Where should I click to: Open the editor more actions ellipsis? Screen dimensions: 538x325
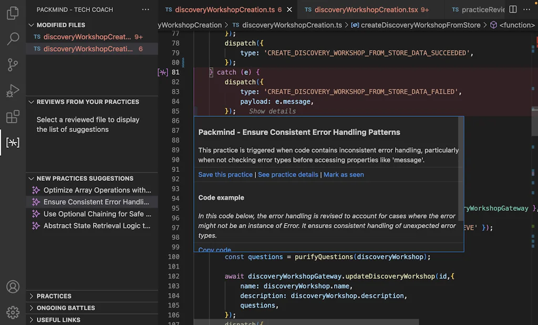pos(527,9)
